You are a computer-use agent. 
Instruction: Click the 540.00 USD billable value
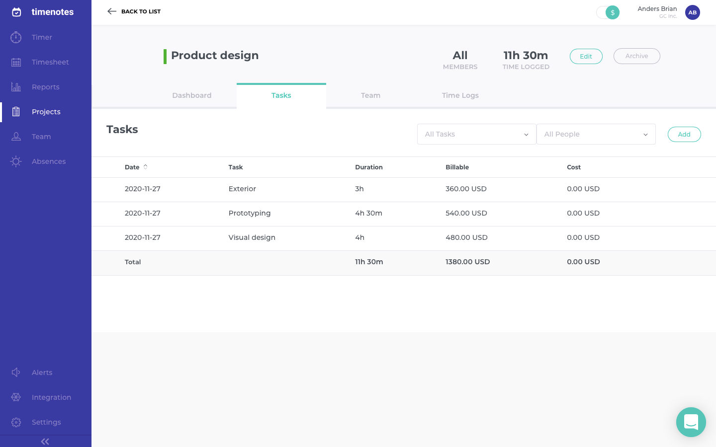click(466, 213)
